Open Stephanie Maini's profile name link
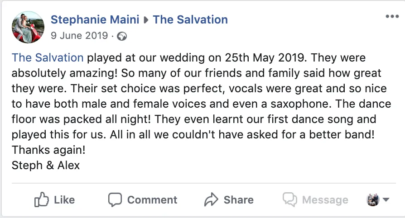The height and width of the screenshot is (218, 405). [x=95, y=19]
